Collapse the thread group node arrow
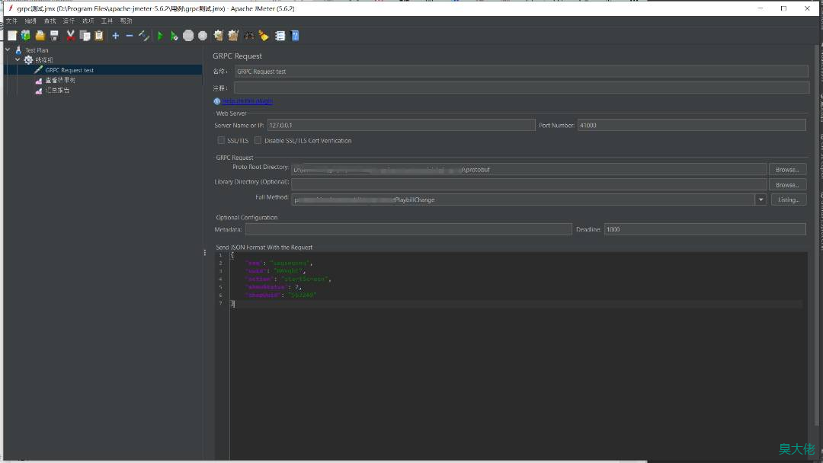This screenshot has height=463, width=823. tap(18, 59)
